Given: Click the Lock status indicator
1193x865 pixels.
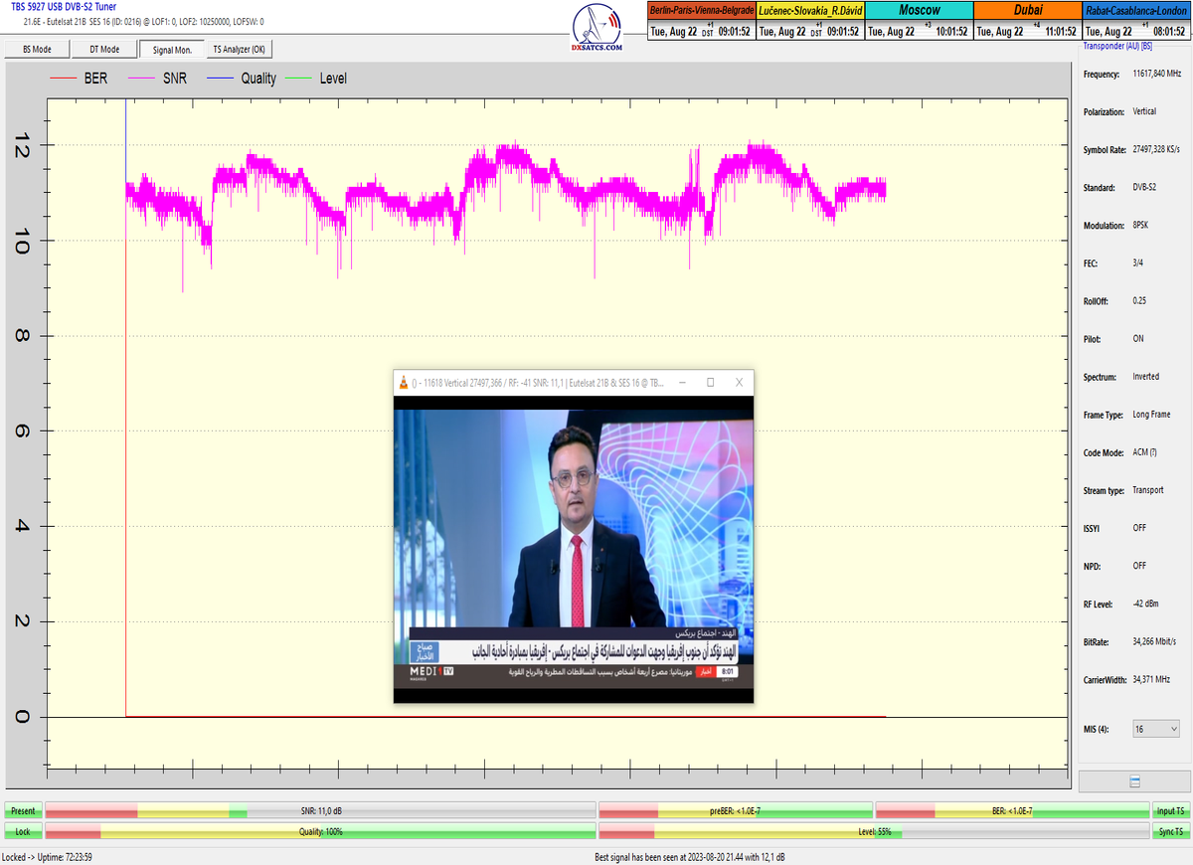Looking at the screenshot, I should pos(22,831).
